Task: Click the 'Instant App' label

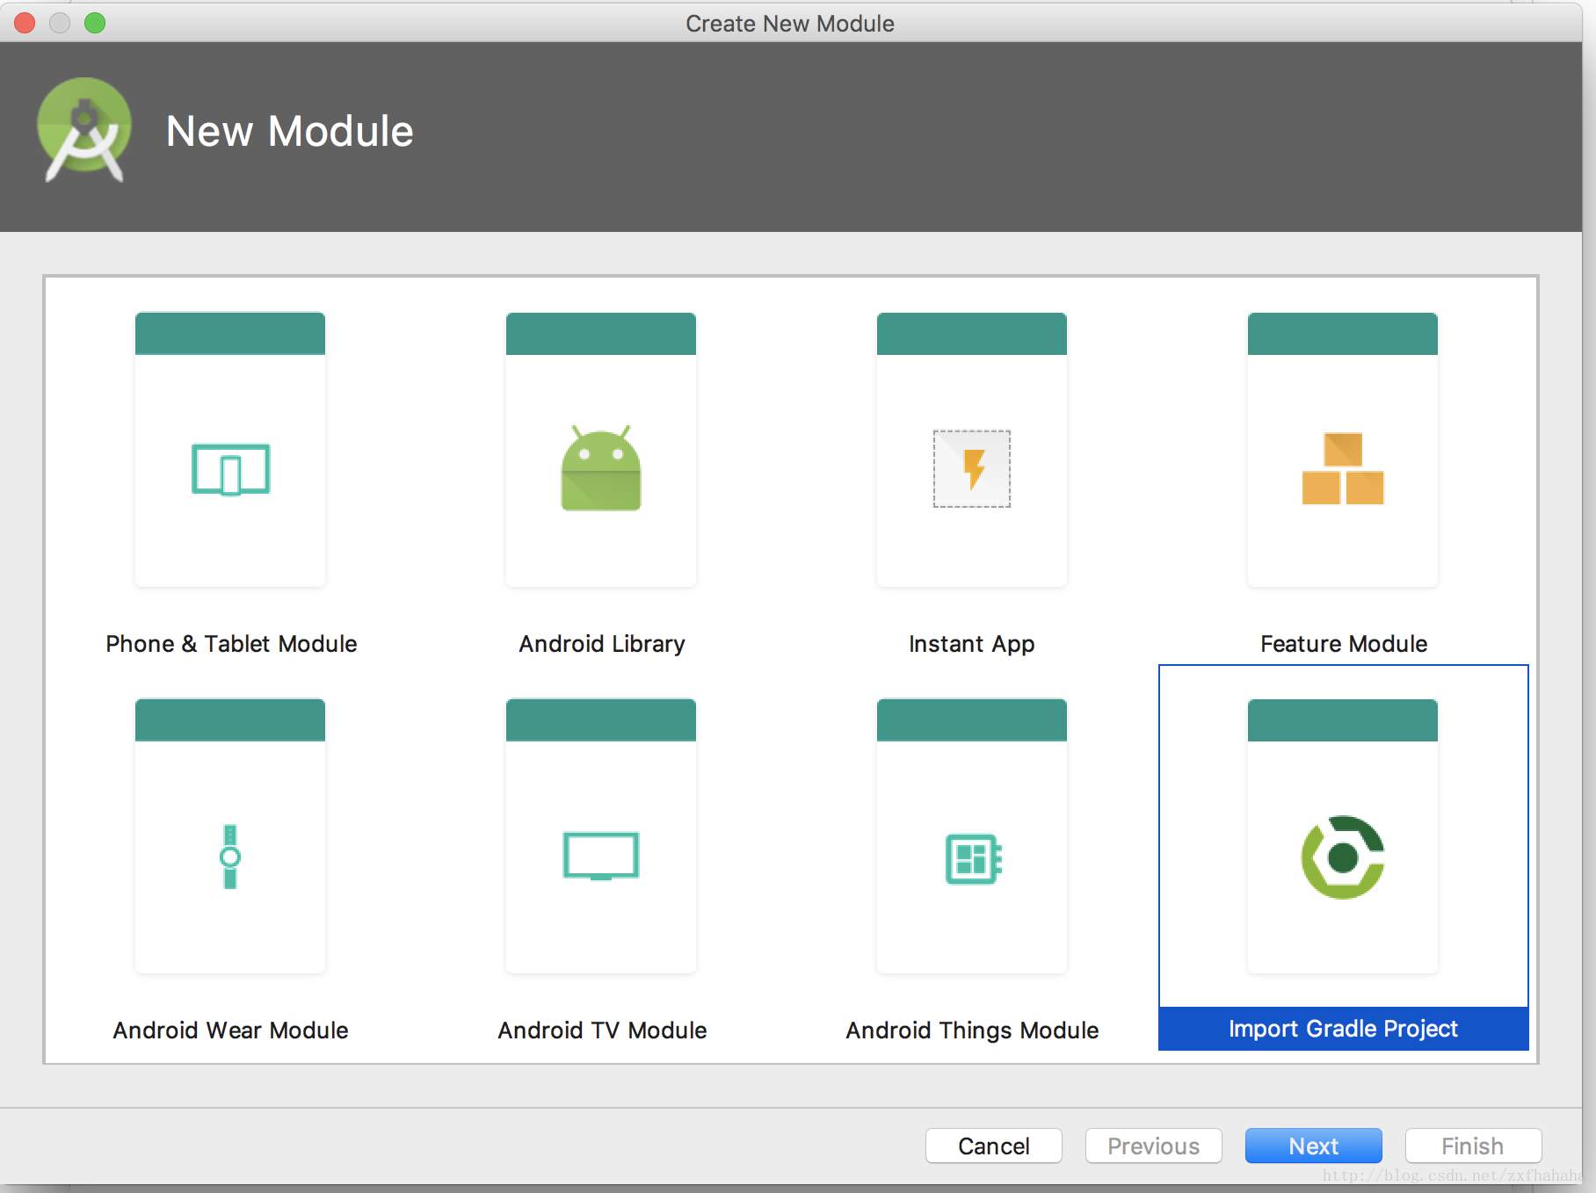Action: [x=972, y=644]
